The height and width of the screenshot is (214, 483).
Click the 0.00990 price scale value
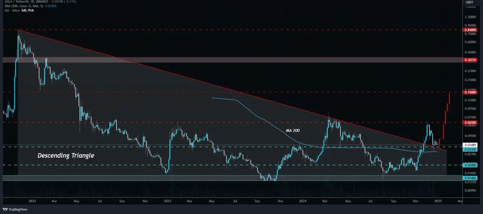point(470,190)
